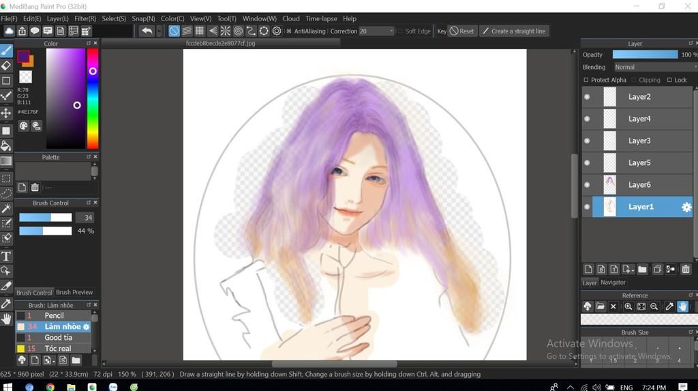Screen dimensions: 698x391
Task: Add a layer folder
Action: point(642,270)
